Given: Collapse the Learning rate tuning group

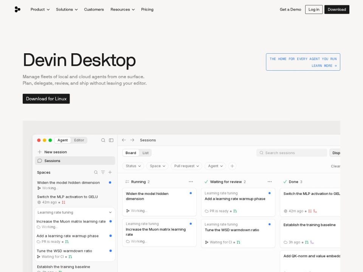Looking at the screenshot, I should (110, 212).
